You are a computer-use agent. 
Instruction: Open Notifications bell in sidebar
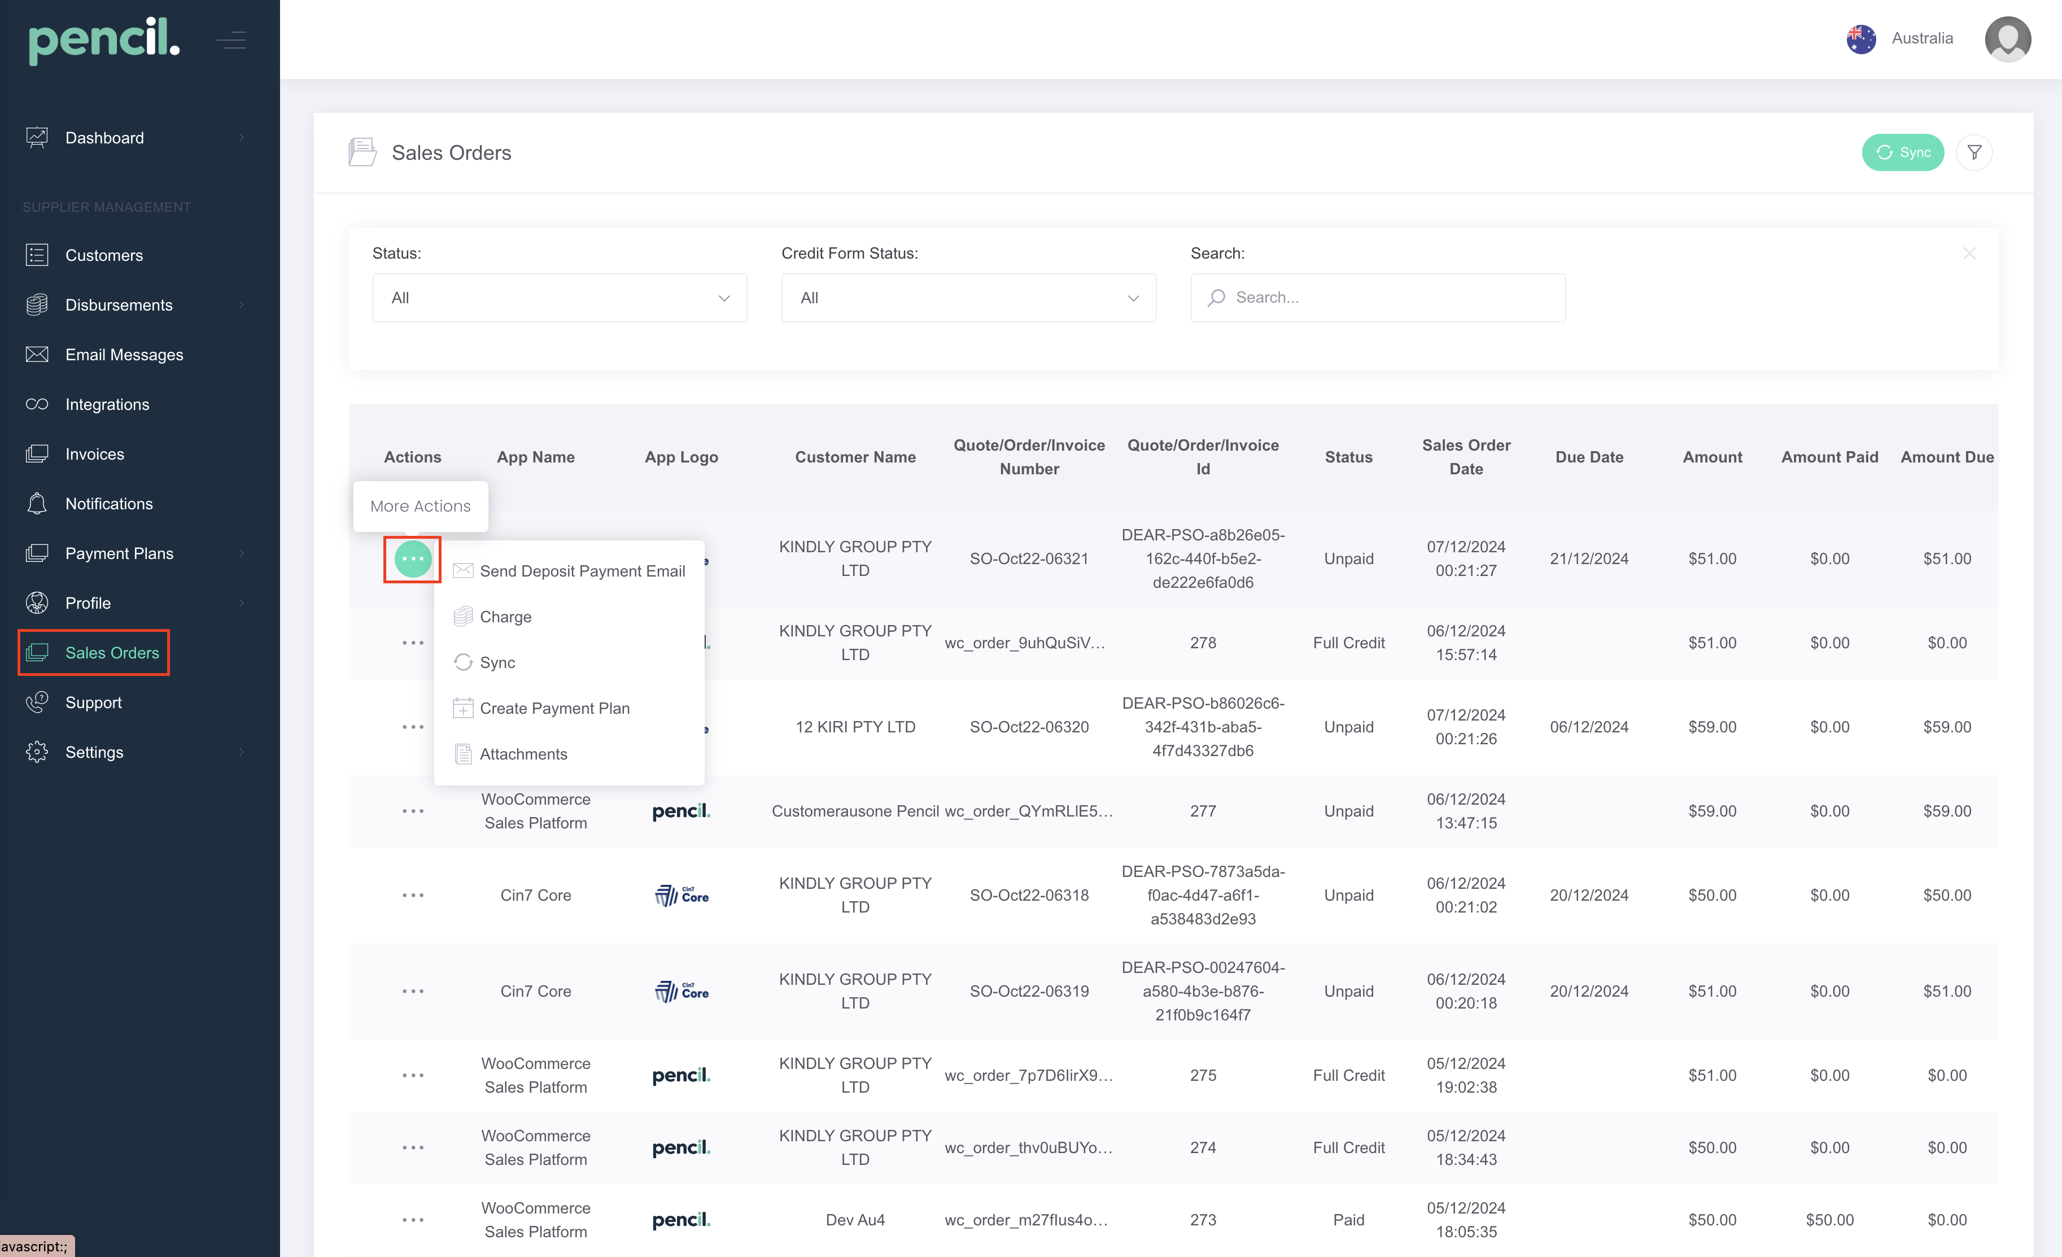click(x=109, y=504)
